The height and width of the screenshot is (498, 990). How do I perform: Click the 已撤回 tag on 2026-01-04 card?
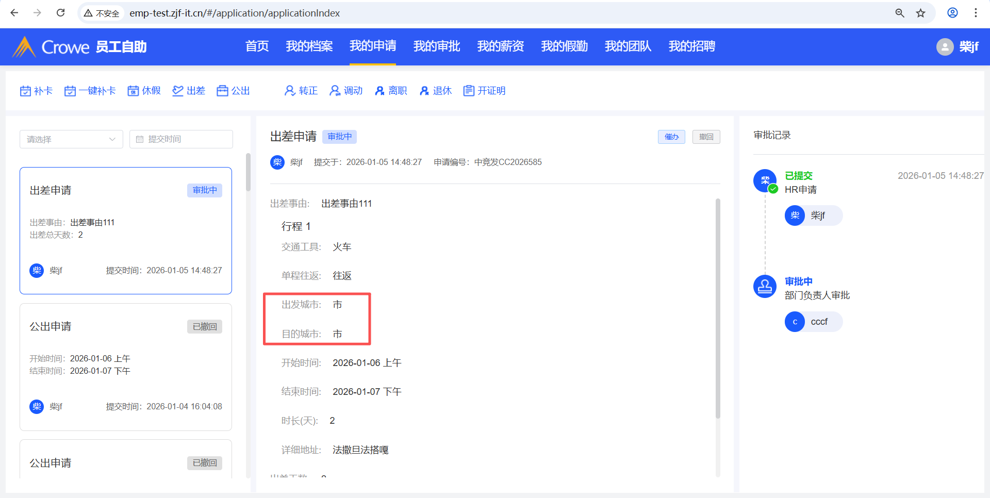(205, 326)
